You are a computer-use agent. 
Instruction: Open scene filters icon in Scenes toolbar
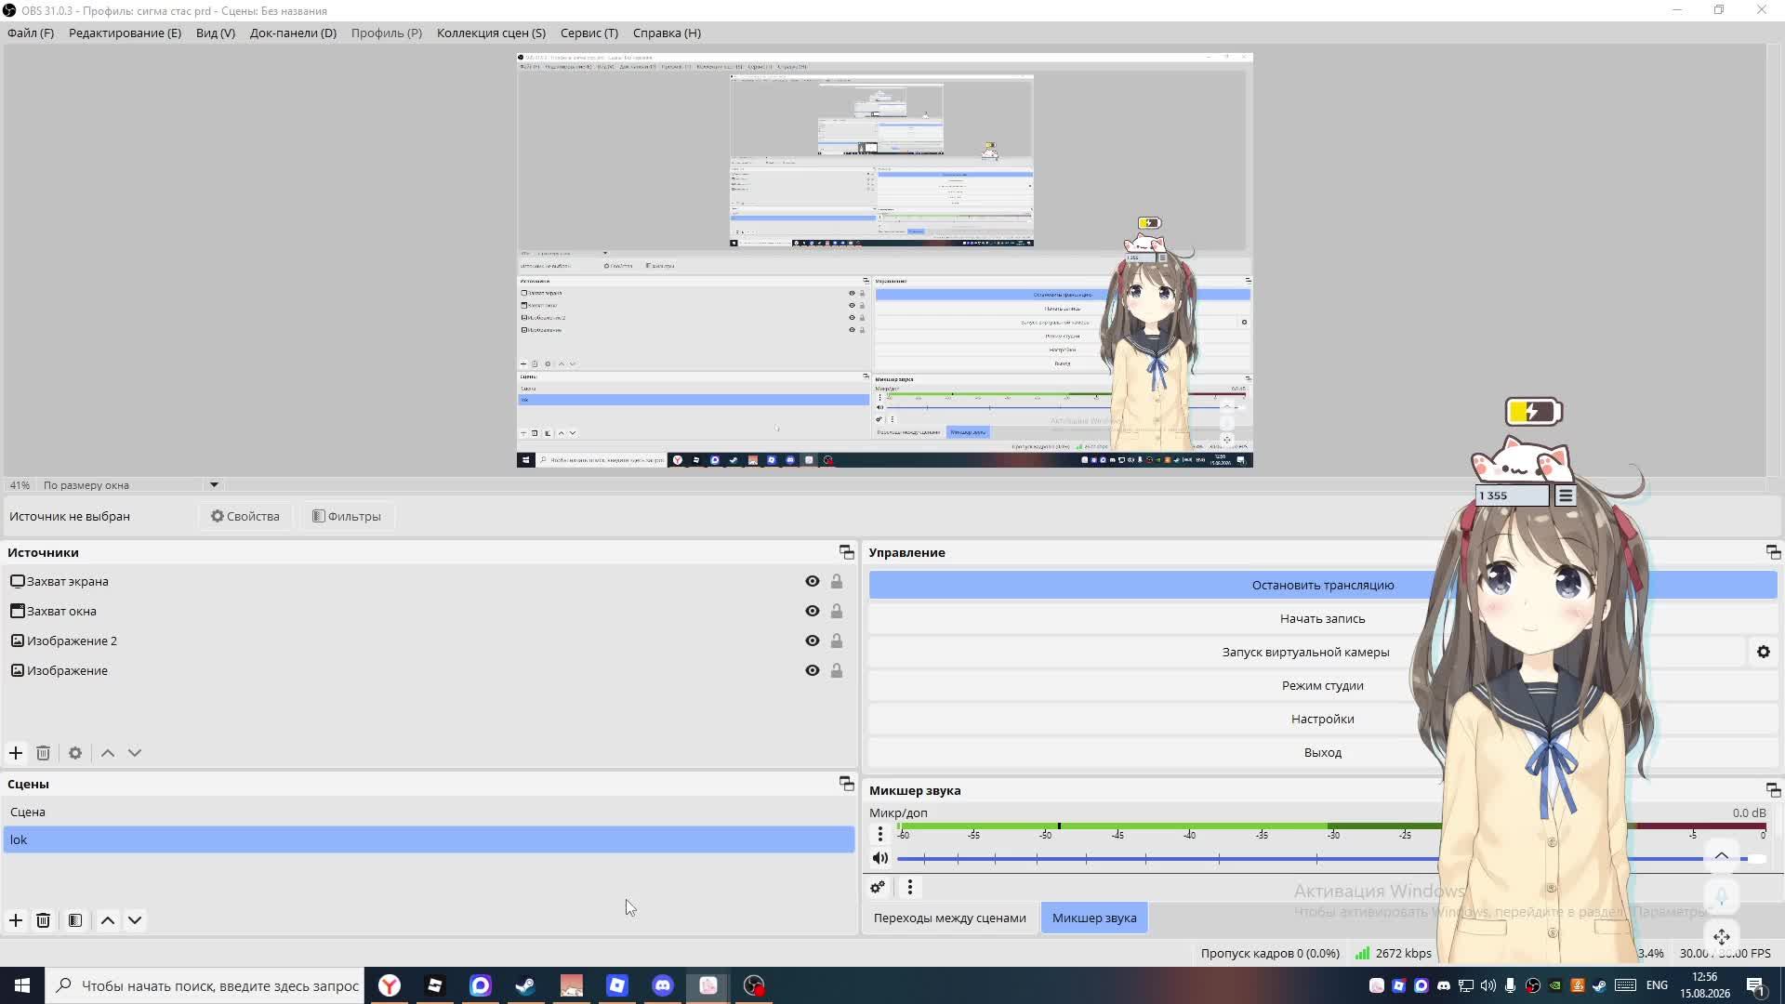75,920
